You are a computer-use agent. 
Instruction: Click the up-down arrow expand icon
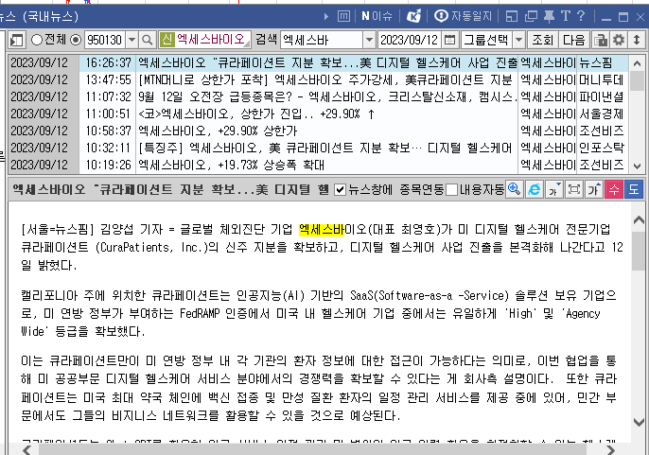tap(637, 40)
